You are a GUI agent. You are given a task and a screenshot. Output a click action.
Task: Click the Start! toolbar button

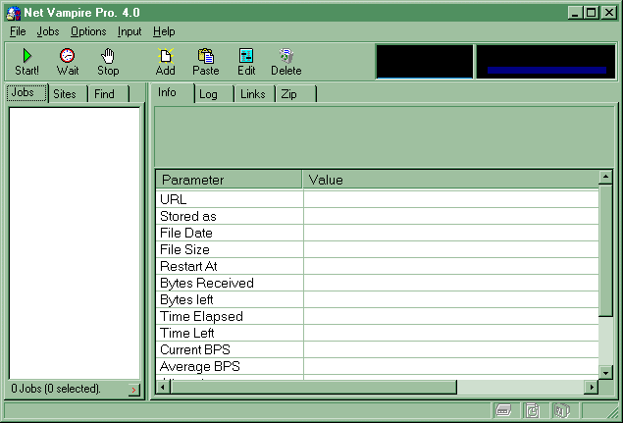(26, 62)
